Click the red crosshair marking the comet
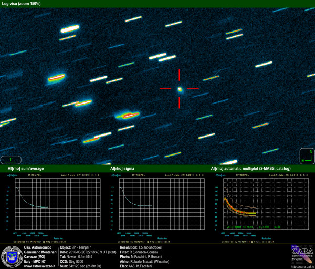This screenshot has height=269, width=315. pos(180,89)
